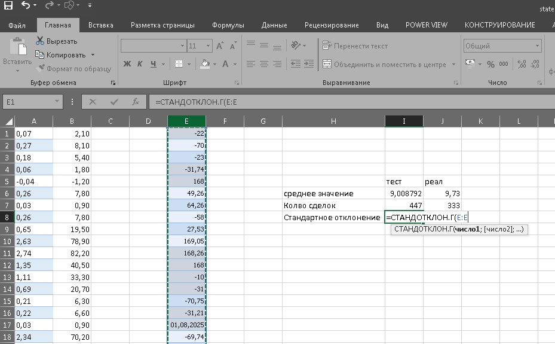Open the Буфер обмена dialog launcher
The width and height of the screenshot is (555, 344).
point(113,83)
